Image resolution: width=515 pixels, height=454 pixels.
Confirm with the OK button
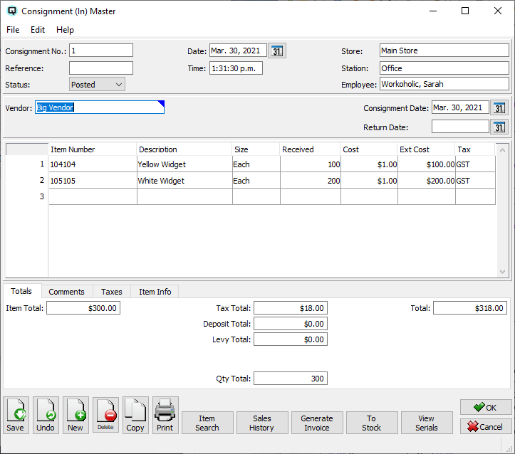coord(486,408)
